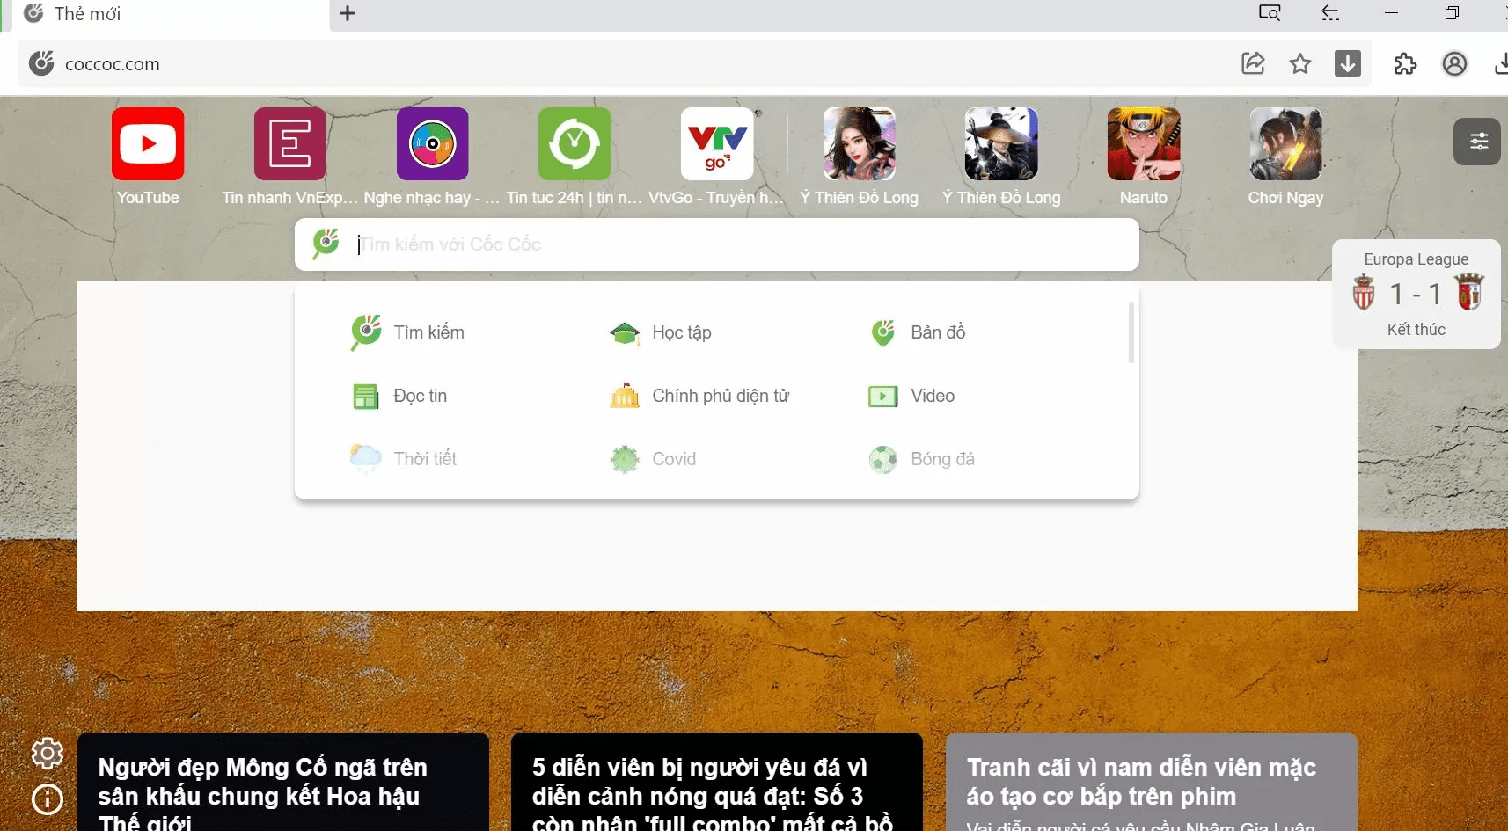Choose Học tập from the search suggestions
Image resolution: width=1508 pixels, height=831 pixels.
(661, 332)
